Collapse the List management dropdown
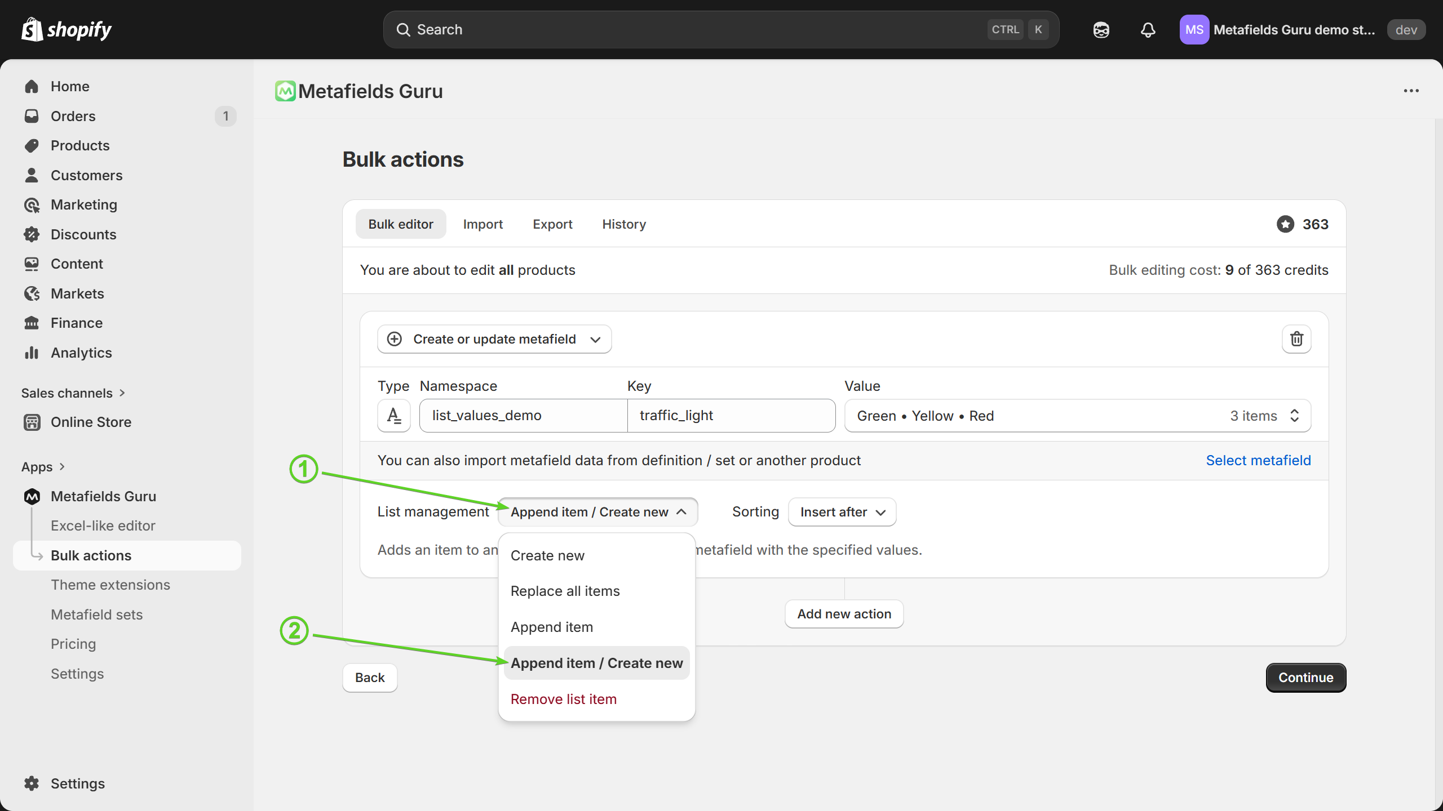Viewport: 1443px width, 811px height. tap(597, 512)
